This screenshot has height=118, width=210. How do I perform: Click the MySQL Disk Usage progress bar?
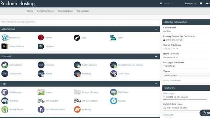pos(185,110)
